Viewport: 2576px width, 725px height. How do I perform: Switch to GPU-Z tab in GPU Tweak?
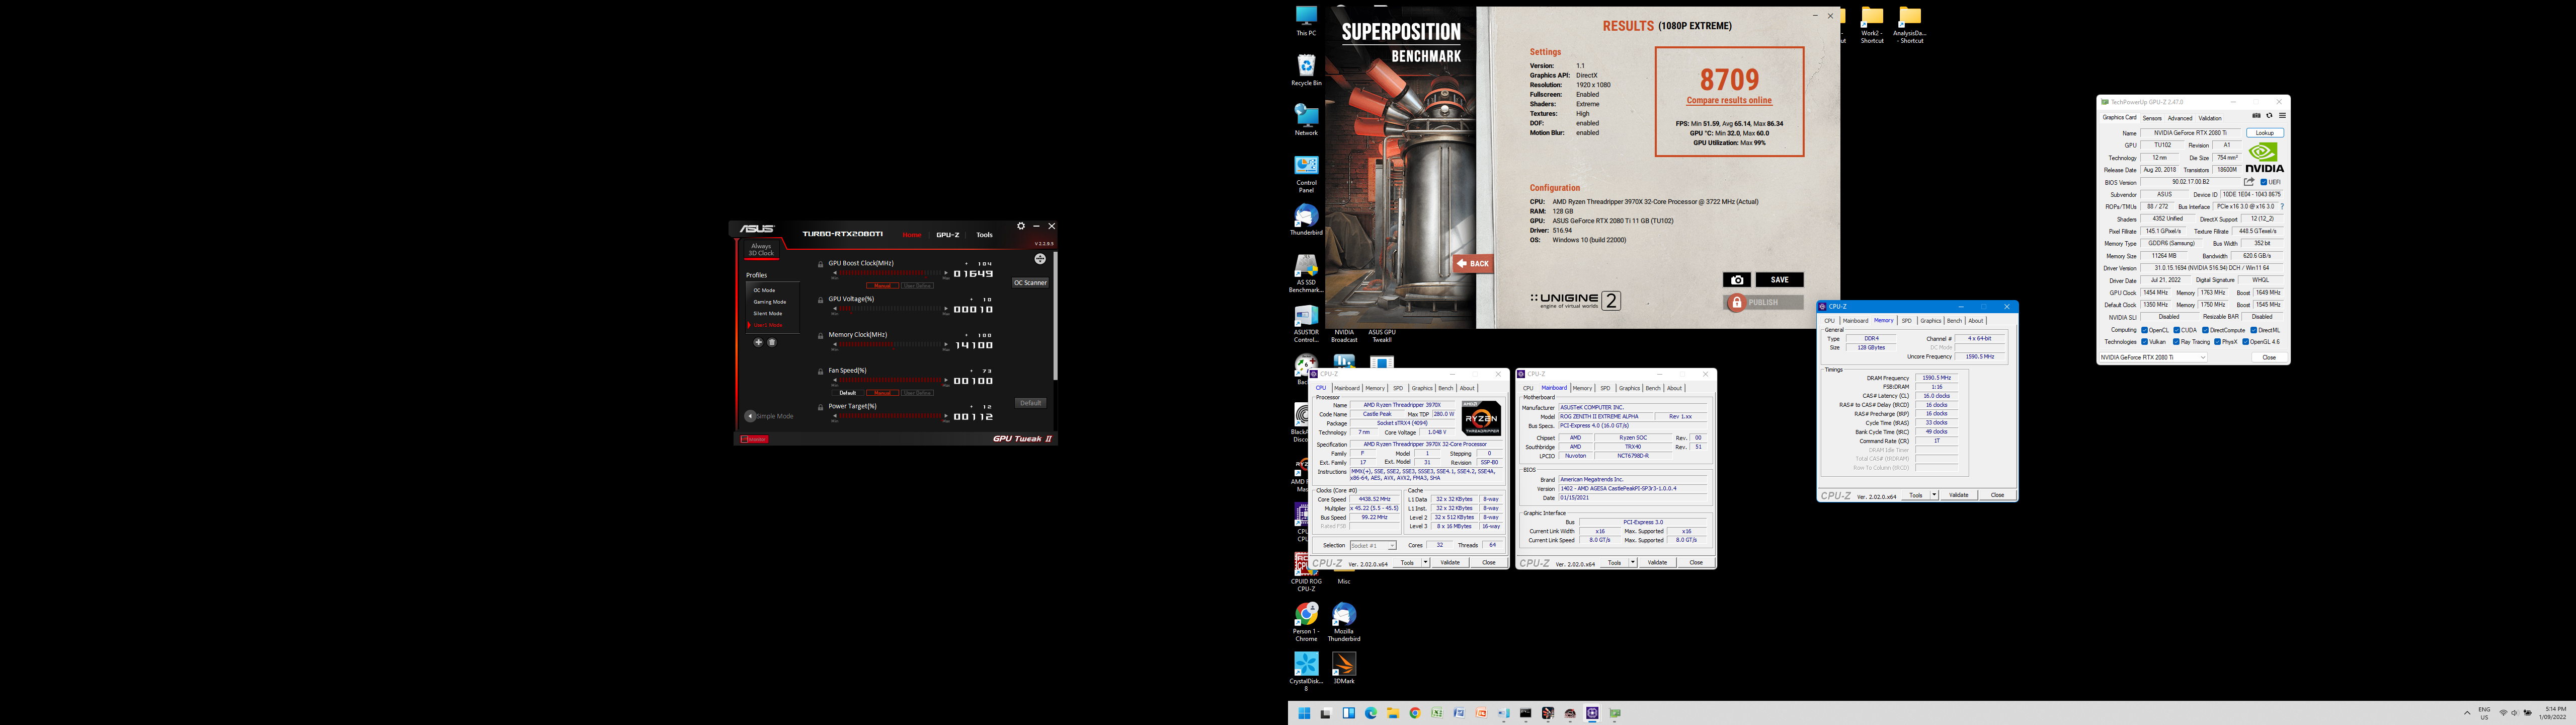[948, 235]
